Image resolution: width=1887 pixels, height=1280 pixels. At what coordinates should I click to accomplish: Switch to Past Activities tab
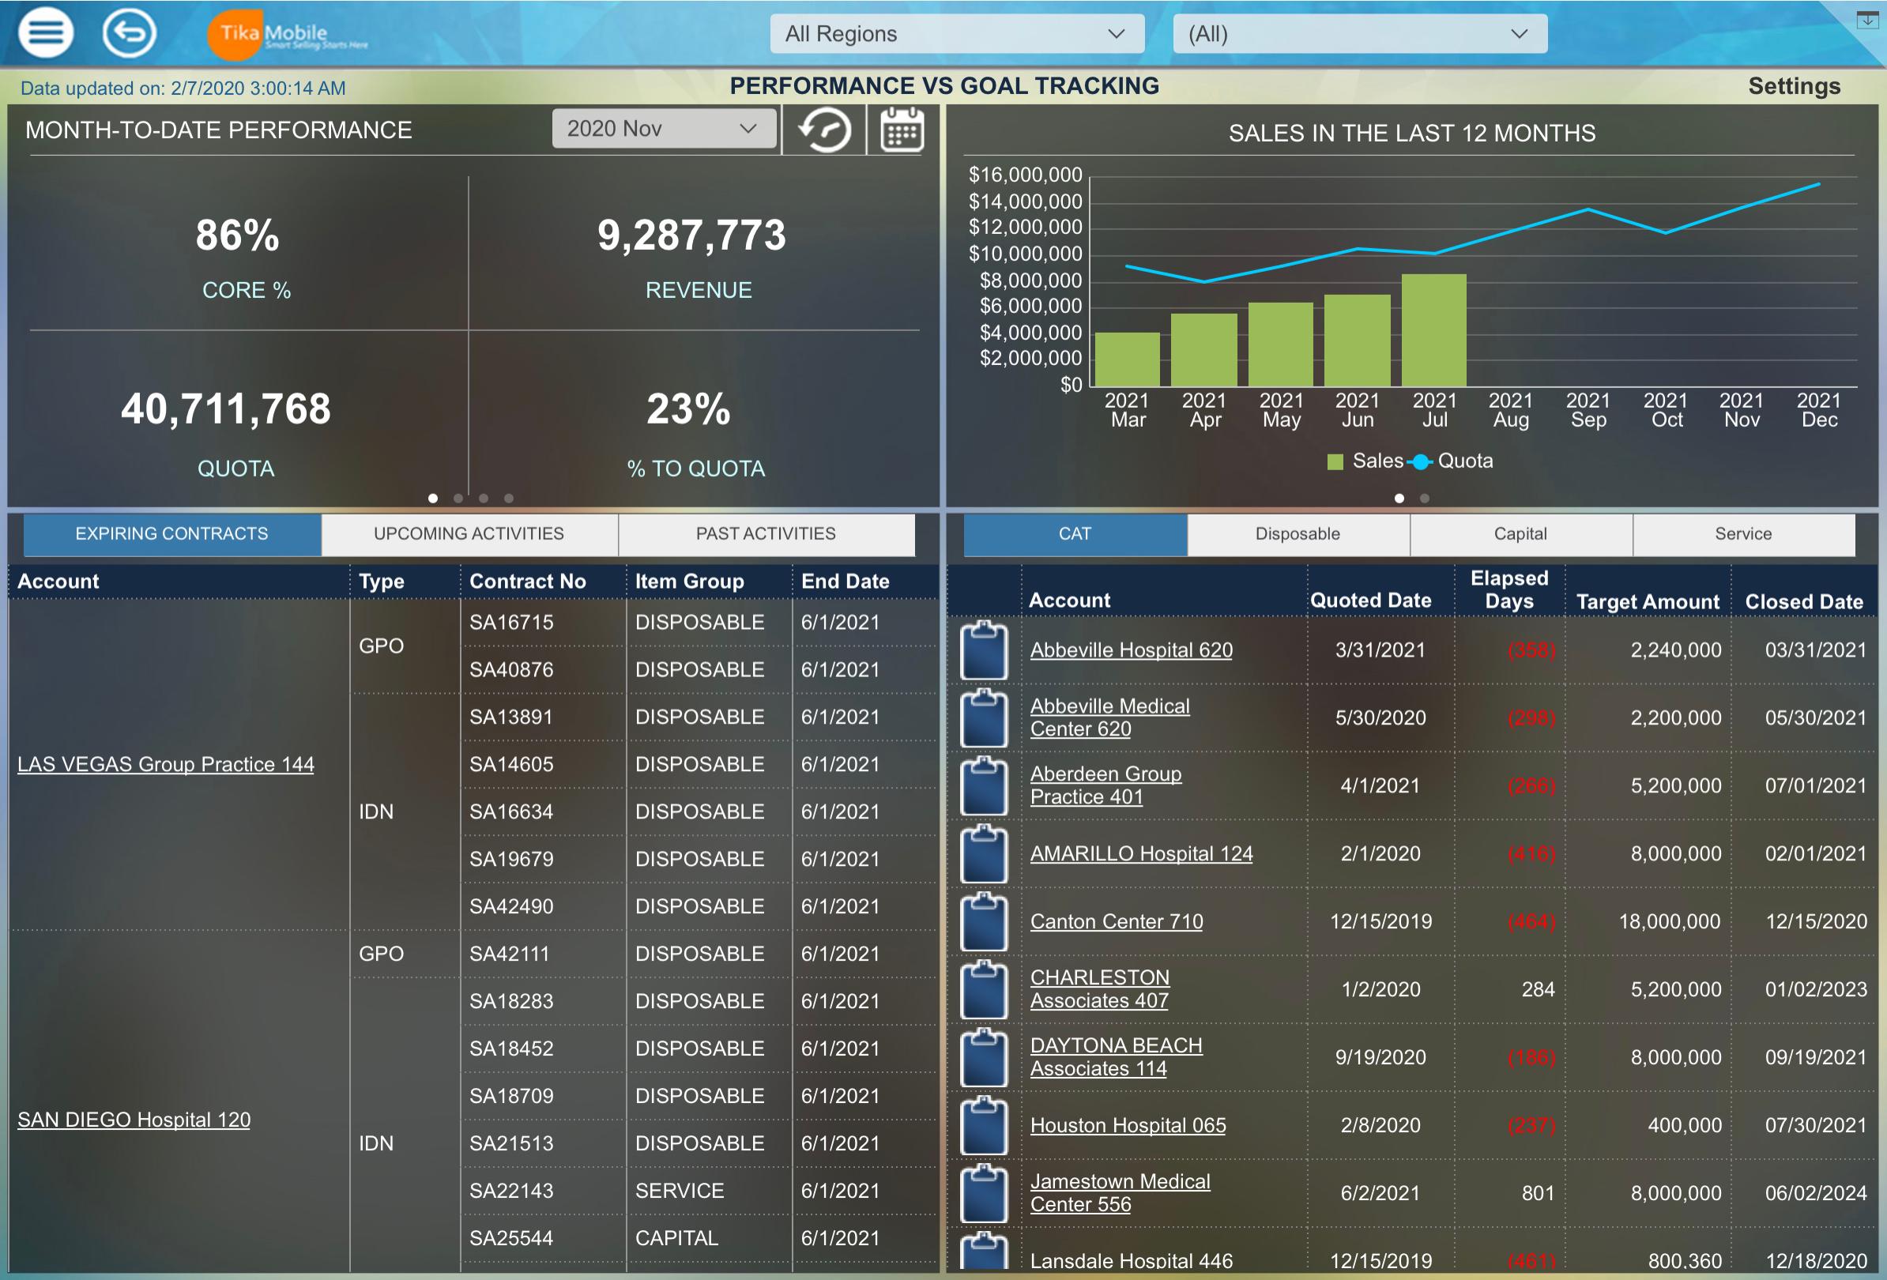tap(766, 534)
